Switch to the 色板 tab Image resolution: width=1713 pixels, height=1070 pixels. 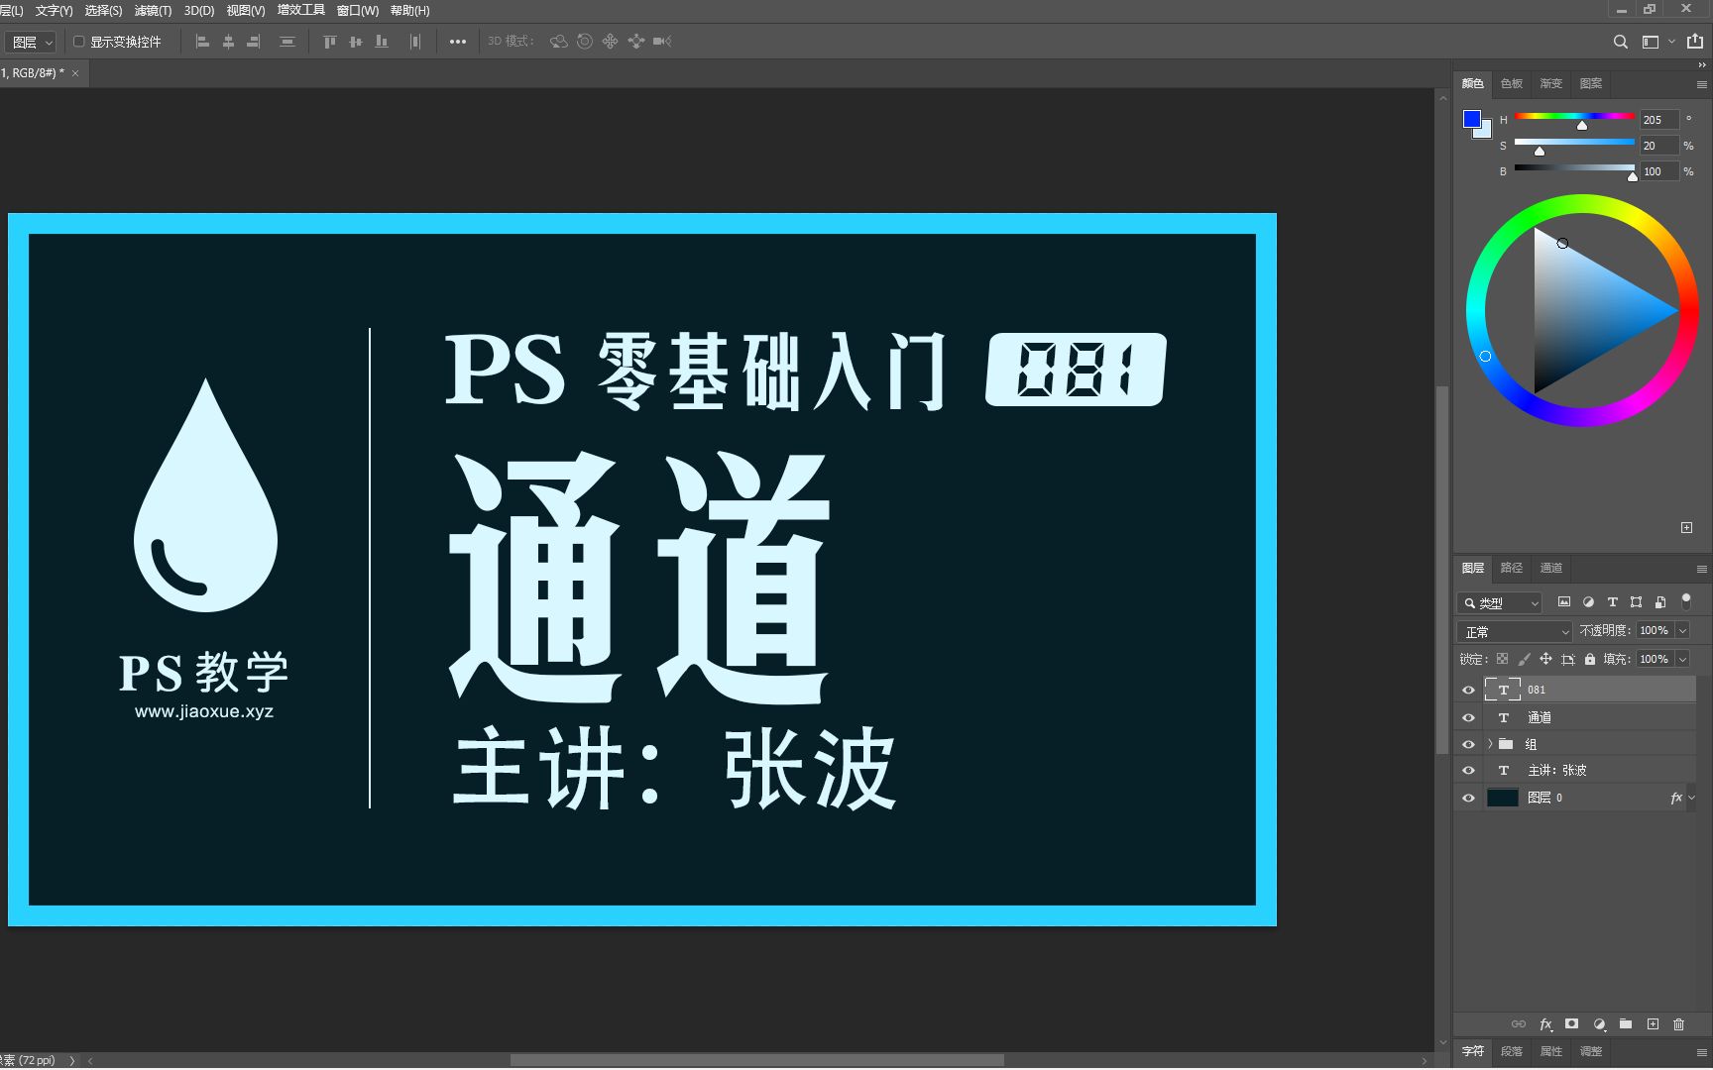[x=1512, y=84]
